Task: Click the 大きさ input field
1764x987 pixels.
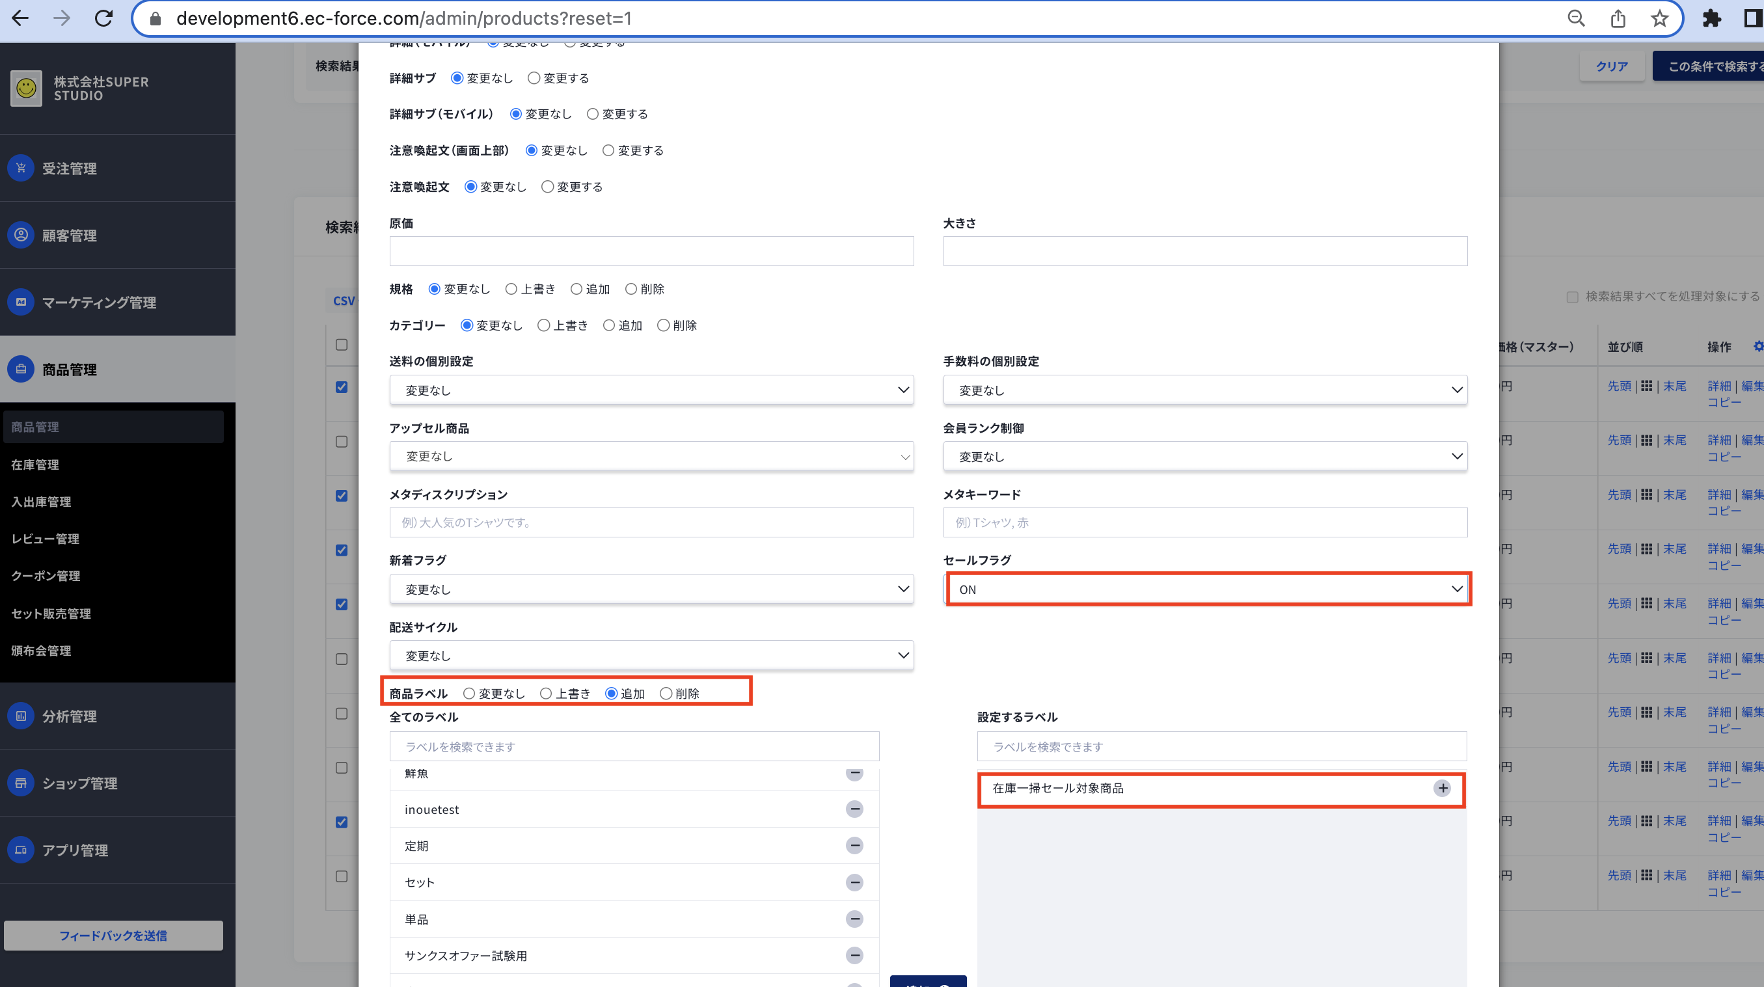Action: pos(1205,251)
